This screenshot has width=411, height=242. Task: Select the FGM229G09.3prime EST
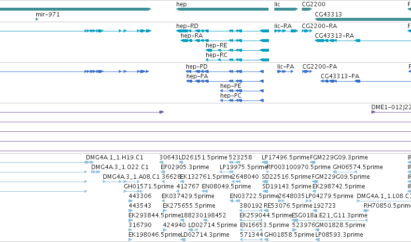[x=312, y=162]
